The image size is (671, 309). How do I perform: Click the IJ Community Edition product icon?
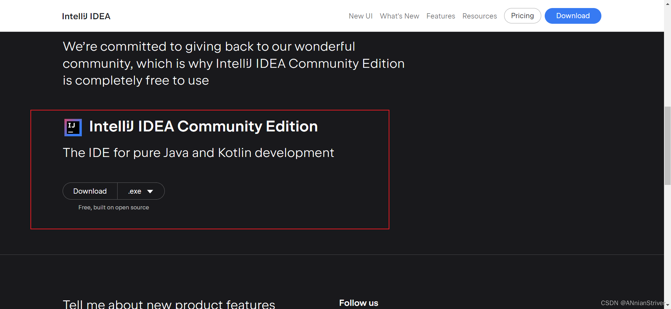point(73,127)
